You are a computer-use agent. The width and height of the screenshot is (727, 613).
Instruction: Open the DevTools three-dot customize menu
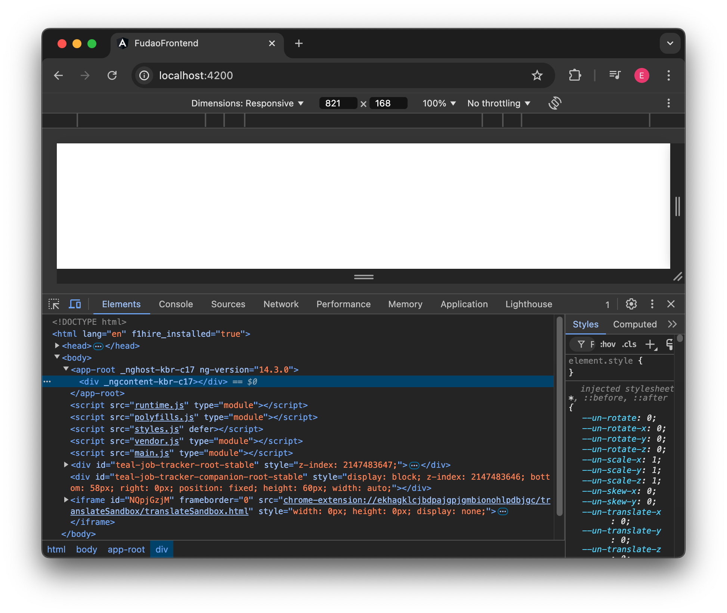coord(652,304)
